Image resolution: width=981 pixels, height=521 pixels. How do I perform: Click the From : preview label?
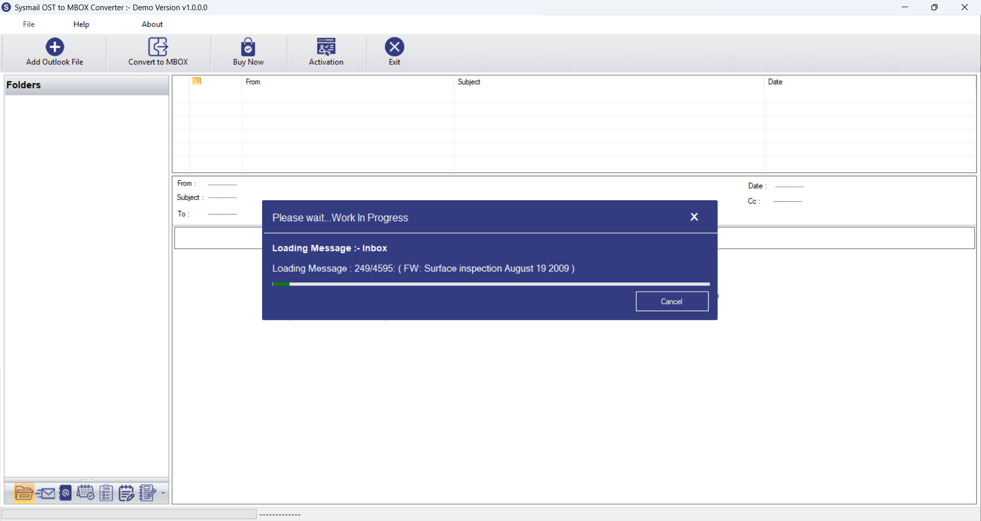[186, 183]
